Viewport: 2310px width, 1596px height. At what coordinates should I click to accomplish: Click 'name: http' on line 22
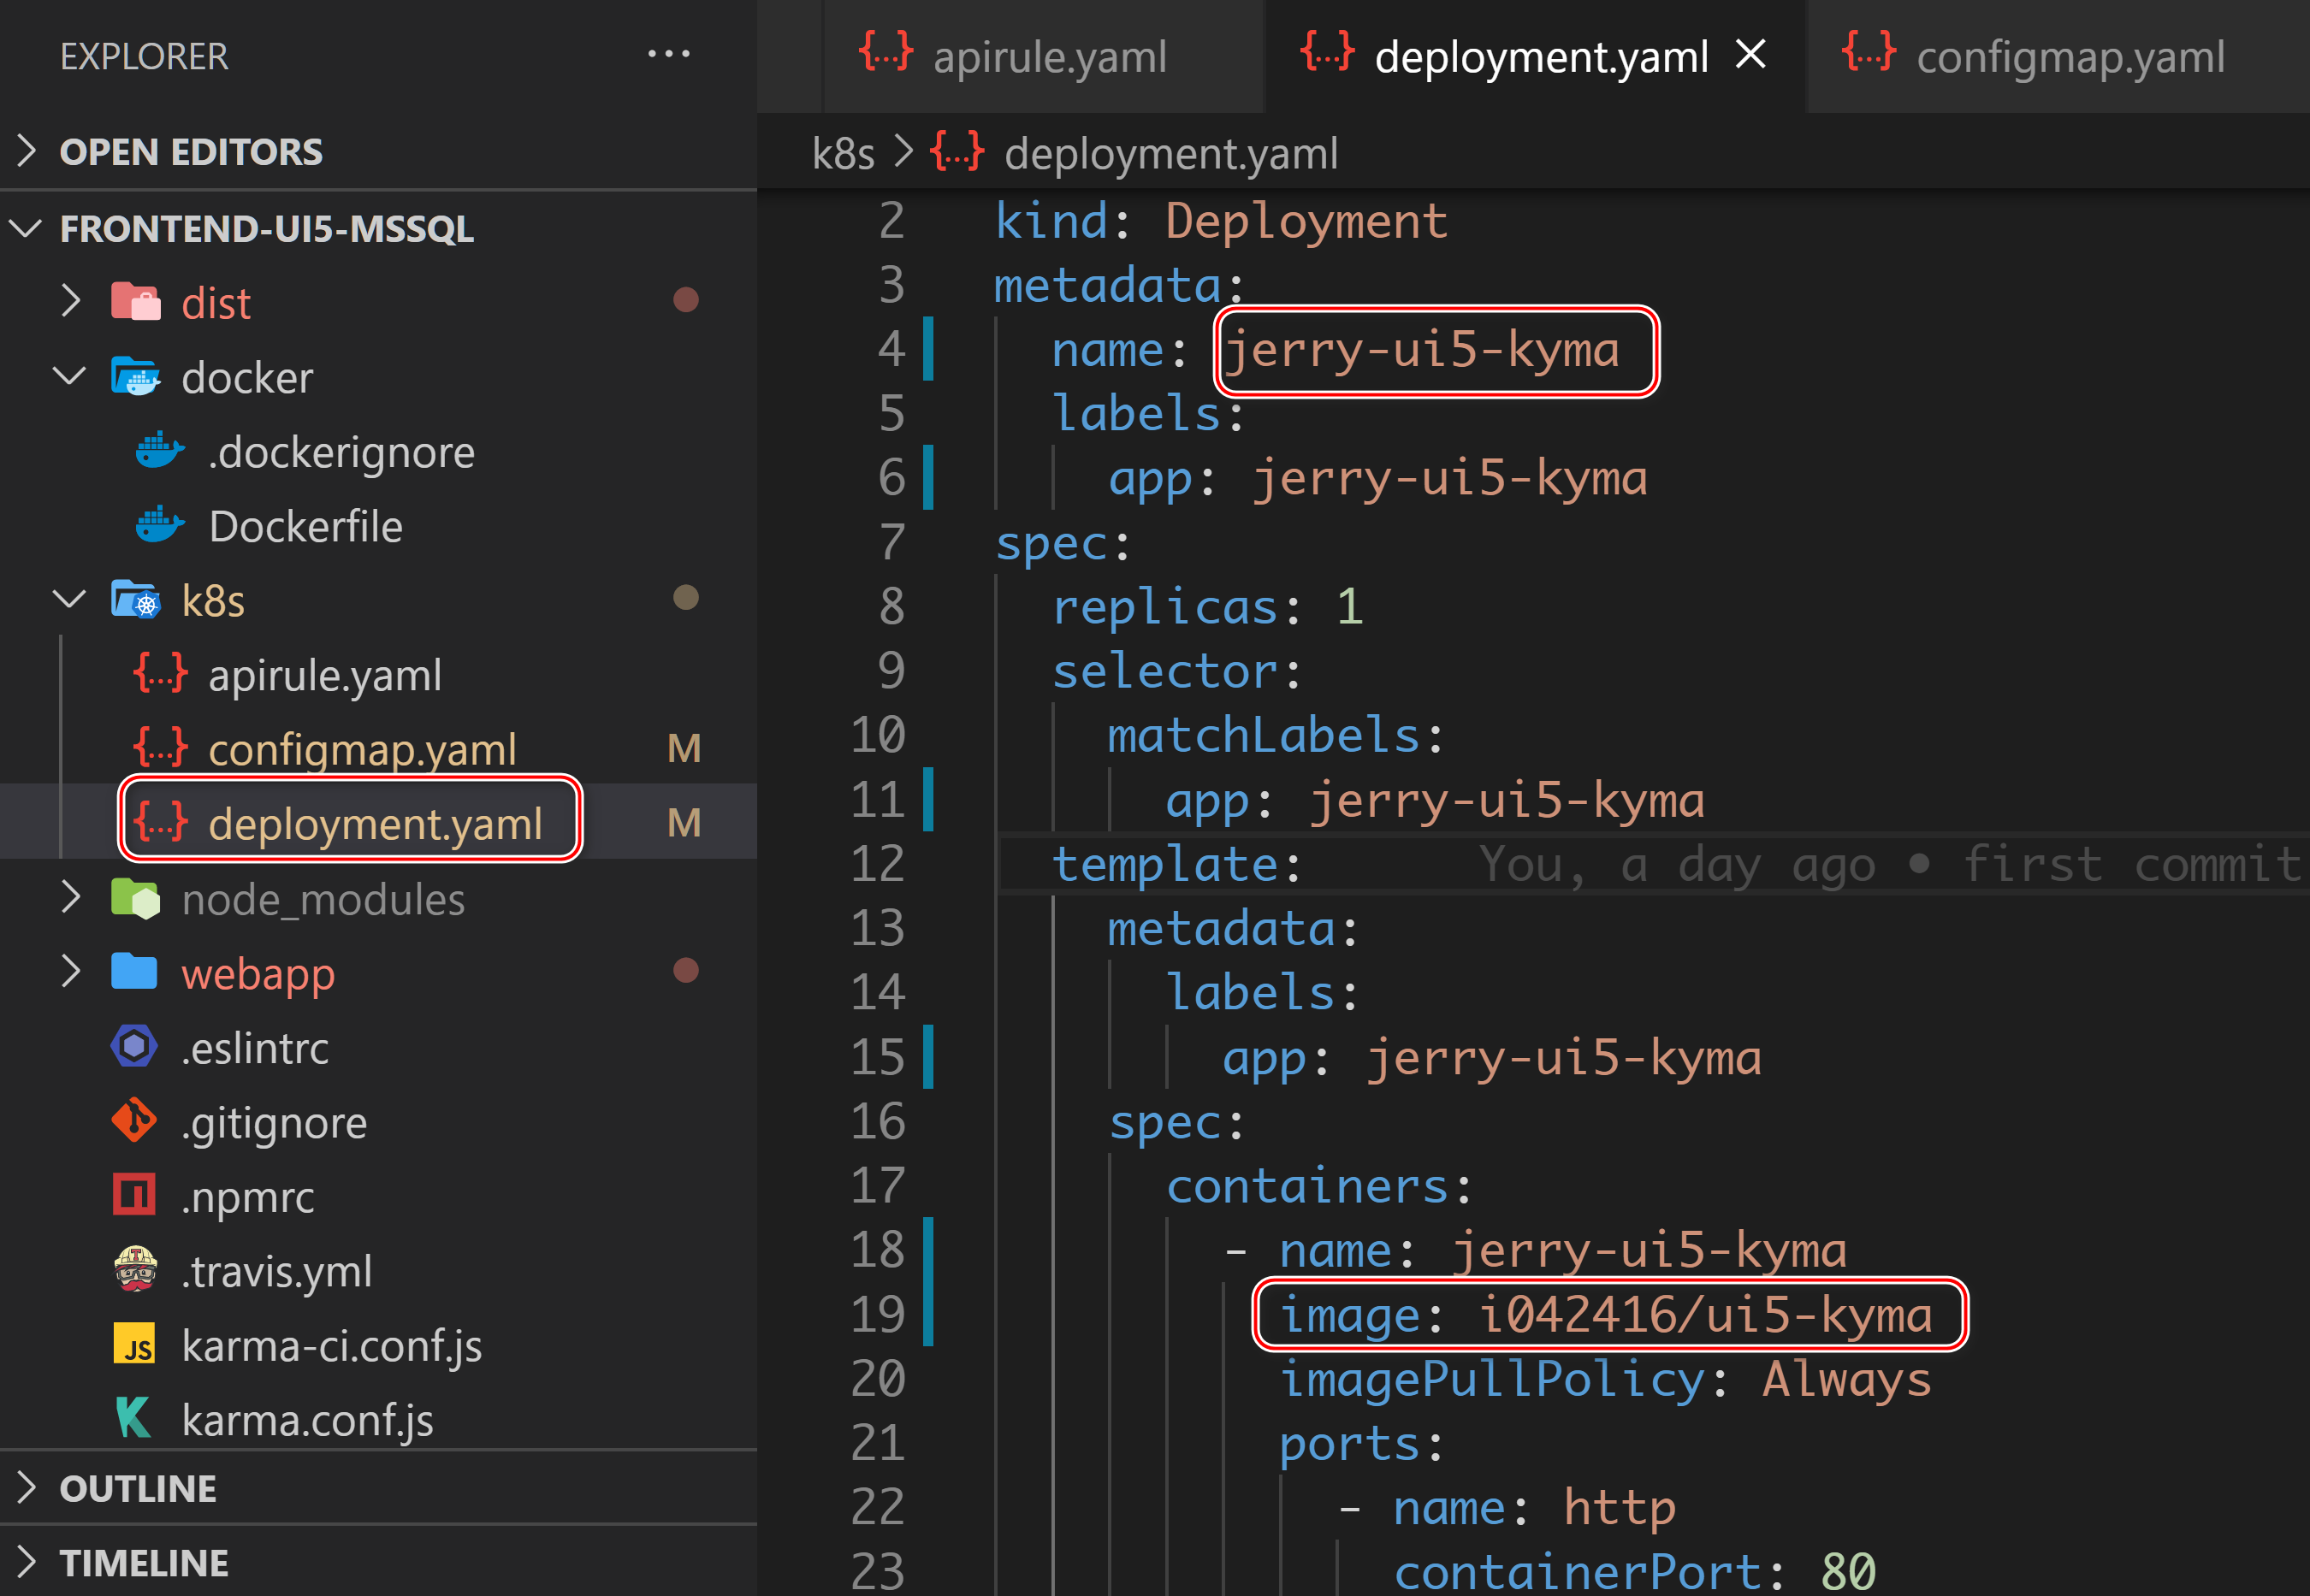coord(1535,1507)
